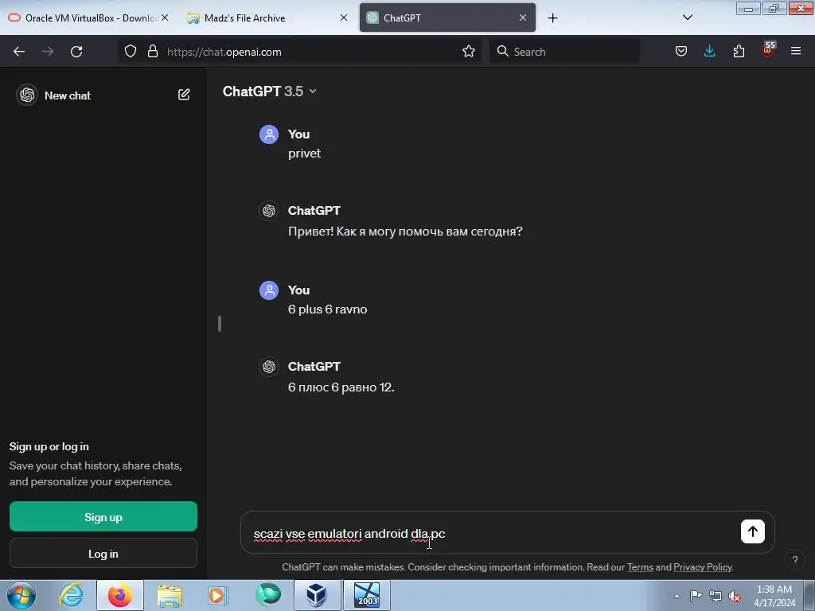Click the forward navigation arrow
This screenshot has height=611, width=815.
point(48,52)
